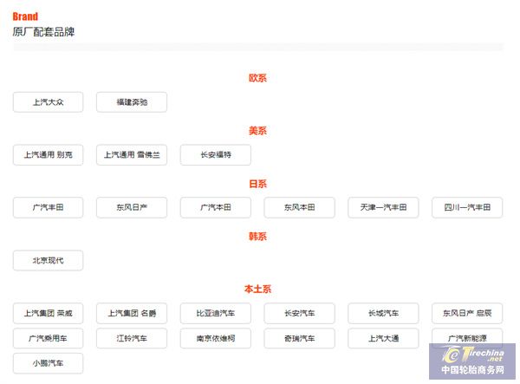Click the 欧系 section heading

pyautogui.click(x=257, y=78)
